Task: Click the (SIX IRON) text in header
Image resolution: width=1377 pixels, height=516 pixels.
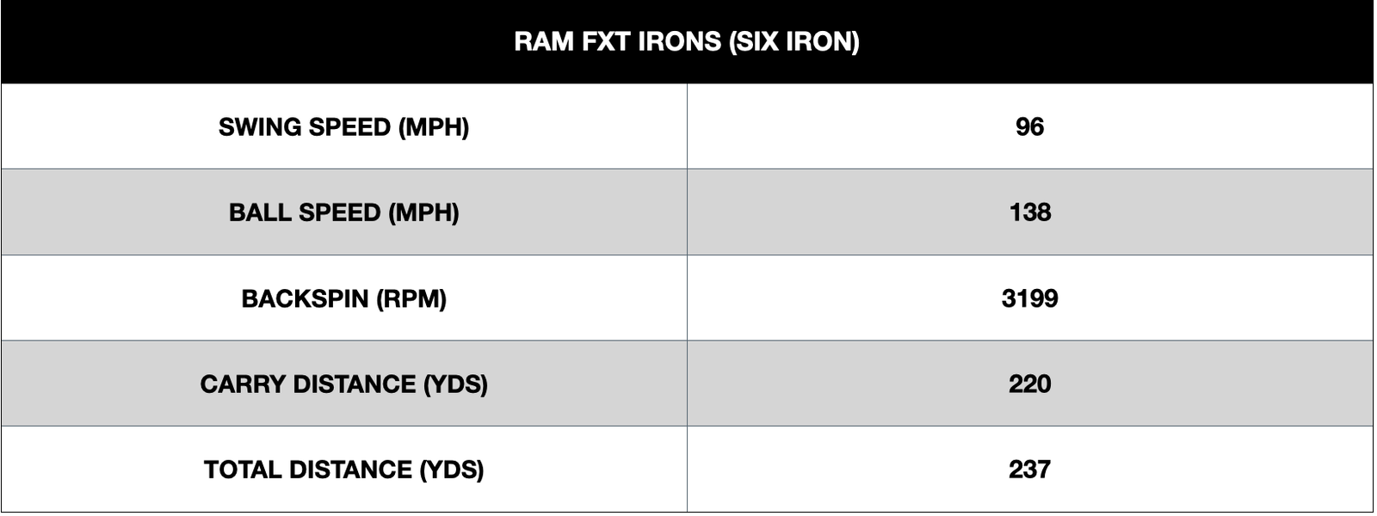Action: pyautogui.click(x=793, y=41)
